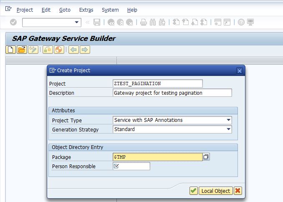
Task: Click the Exit round toolbar icon
Action: click(120, 22)
